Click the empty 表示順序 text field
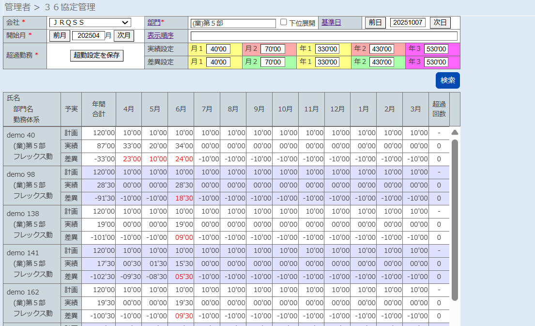The height and width of the screenshot is (326, 535). click(x=324, y=36)
